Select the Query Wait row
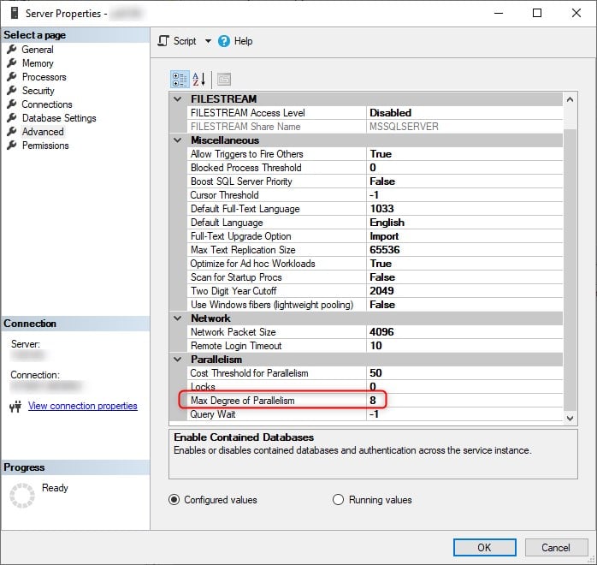Image resolution: width=597 pixels, height=565 pixels. [375, 414]
